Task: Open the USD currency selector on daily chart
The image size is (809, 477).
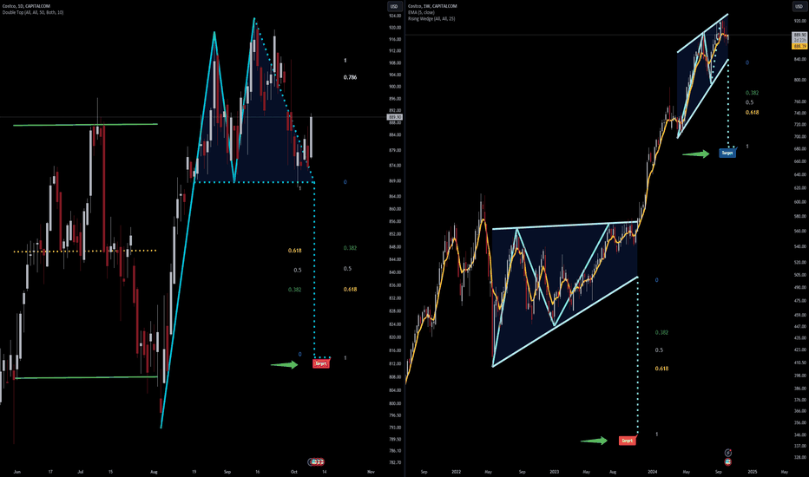Action: pyautogui.click(x=394, y=6)
